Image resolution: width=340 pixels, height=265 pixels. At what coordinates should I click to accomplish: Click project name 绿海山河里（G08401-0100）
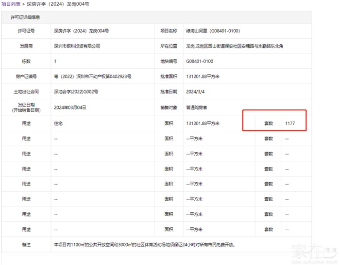pyautogui.click(x=213, y=31)
